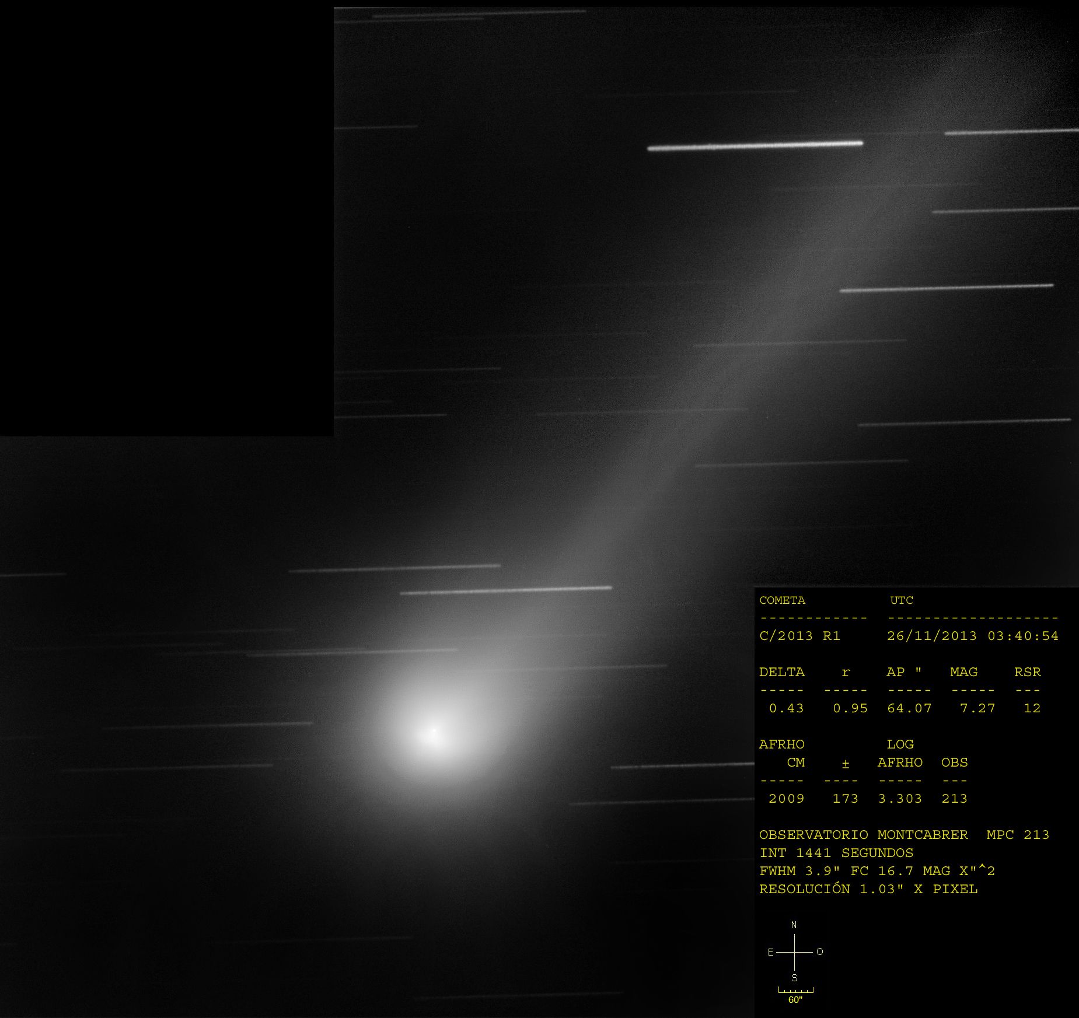Click the 'O' west compass label

[820, 952]
